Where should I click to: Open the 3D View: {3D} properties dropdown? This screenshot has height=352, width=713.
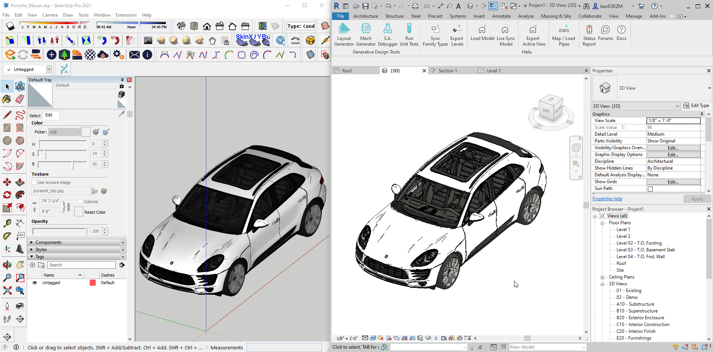[x=636, y=106]
